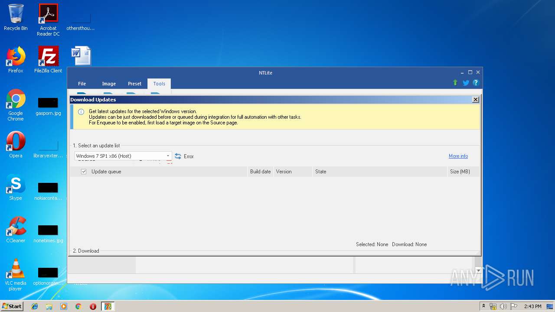555x312 pixels.
Task: Maximize the NTLite window
Action: pos(470,72)
